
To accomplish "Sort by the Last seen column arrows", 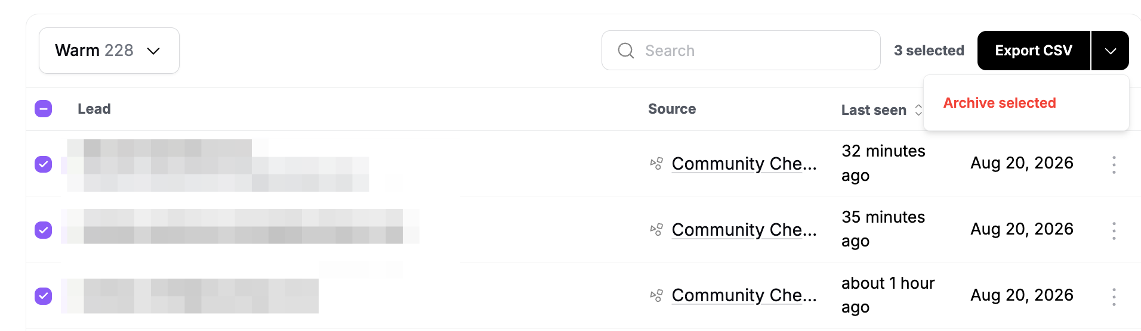I will [918, 110].
